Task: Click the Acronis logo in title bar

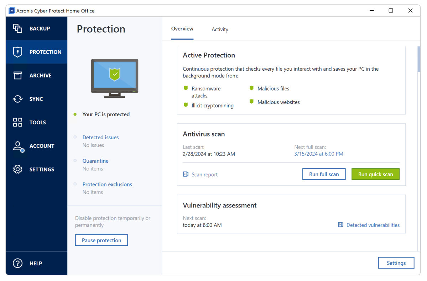Action: (x=11, y=10)
